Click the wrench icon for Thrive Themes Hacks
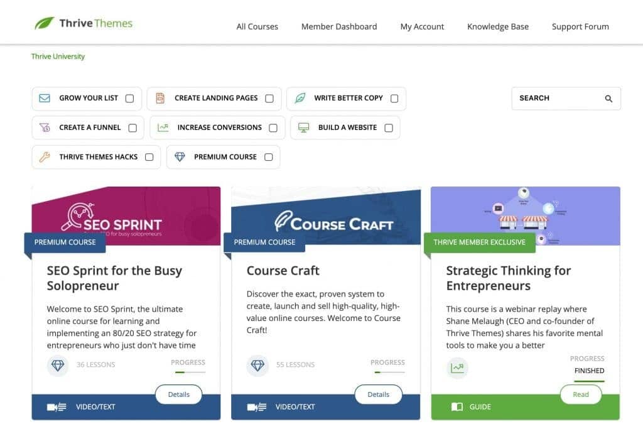 coord(45,157)
